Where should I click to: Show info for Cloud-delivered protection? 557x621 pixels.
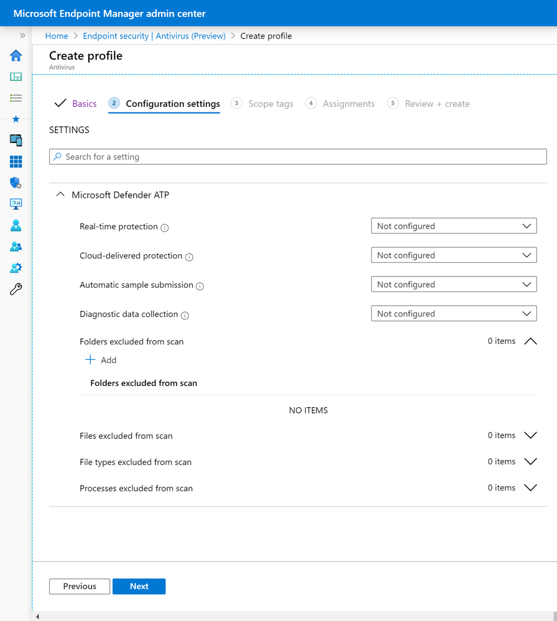[x=190, y=257]
